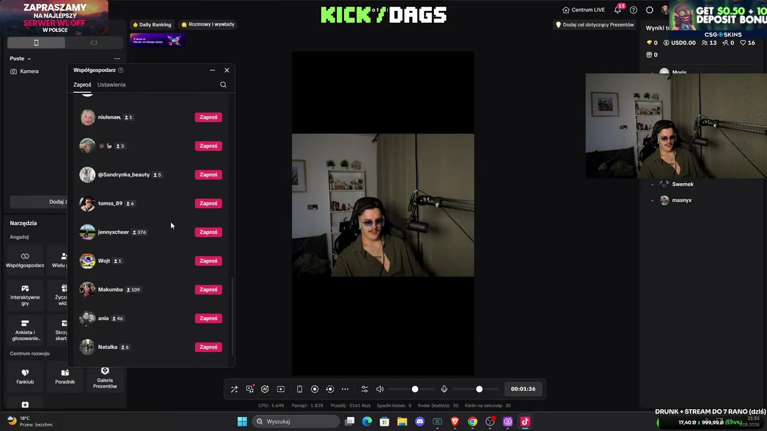Image resolution: width=767 pixels, height=431 pixels.
Task: Open Brave browser from the taskbar
Action: coord(455,421)
